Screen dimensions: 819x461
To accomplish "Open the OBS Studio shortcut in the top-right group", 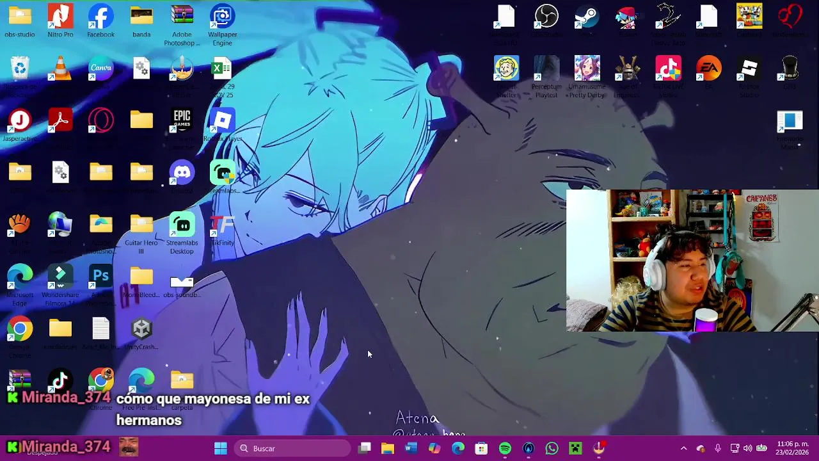I will [546, 17].
